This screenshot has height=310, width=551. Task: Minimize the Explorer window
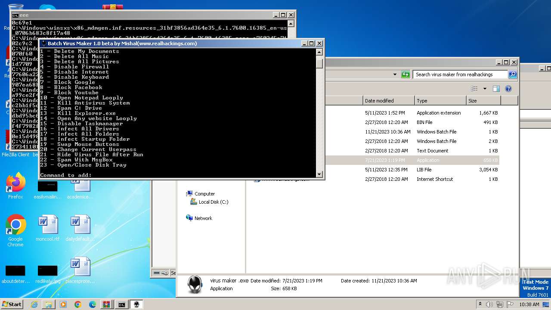[x=499, y=62]
